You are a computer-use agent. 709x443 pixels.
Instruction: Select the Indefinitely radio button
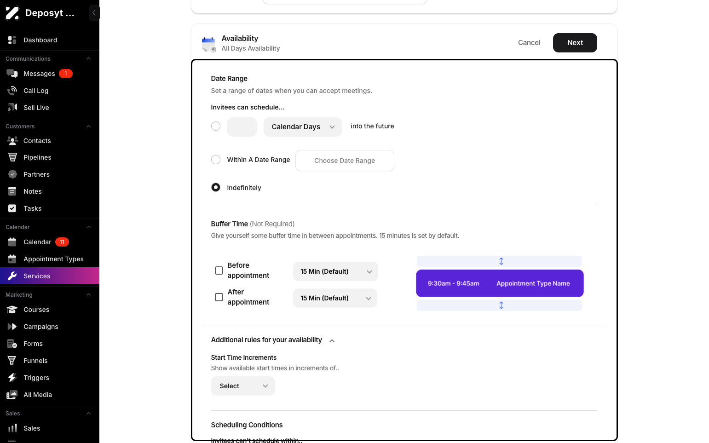click(x=216, y=187)
